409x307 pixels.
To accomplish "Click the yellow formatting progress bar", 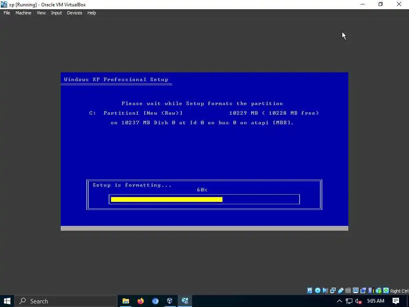I will (x=167, y=199).
